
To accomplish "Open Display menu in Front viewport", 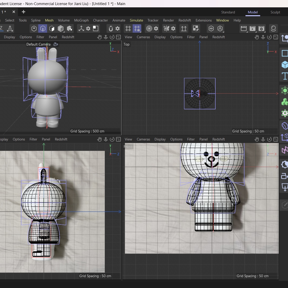I will click(160, 139).
